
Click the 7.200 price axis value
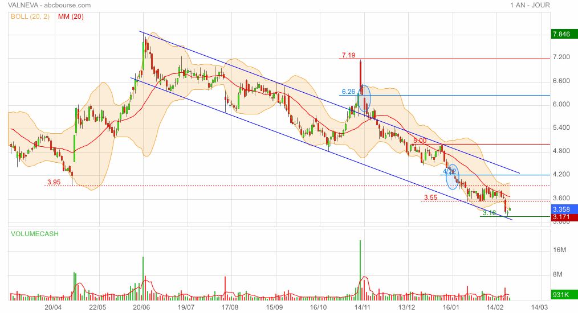point(561,57)
